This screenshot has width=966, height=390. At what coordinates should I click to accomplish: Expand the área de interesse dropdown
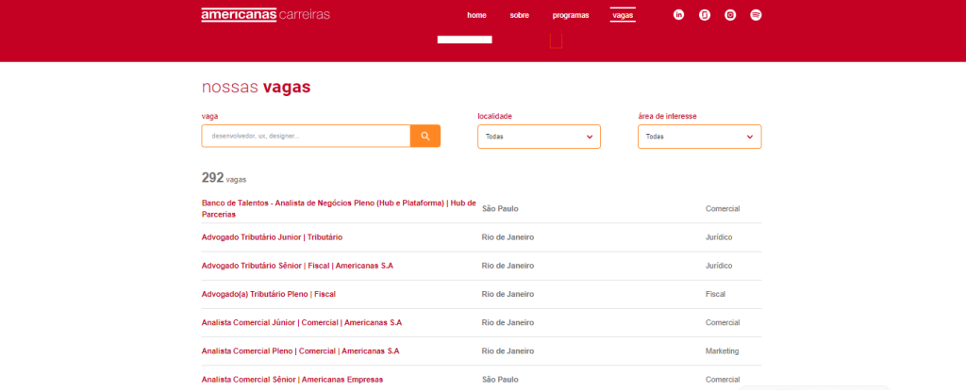(x=699, y=137)
